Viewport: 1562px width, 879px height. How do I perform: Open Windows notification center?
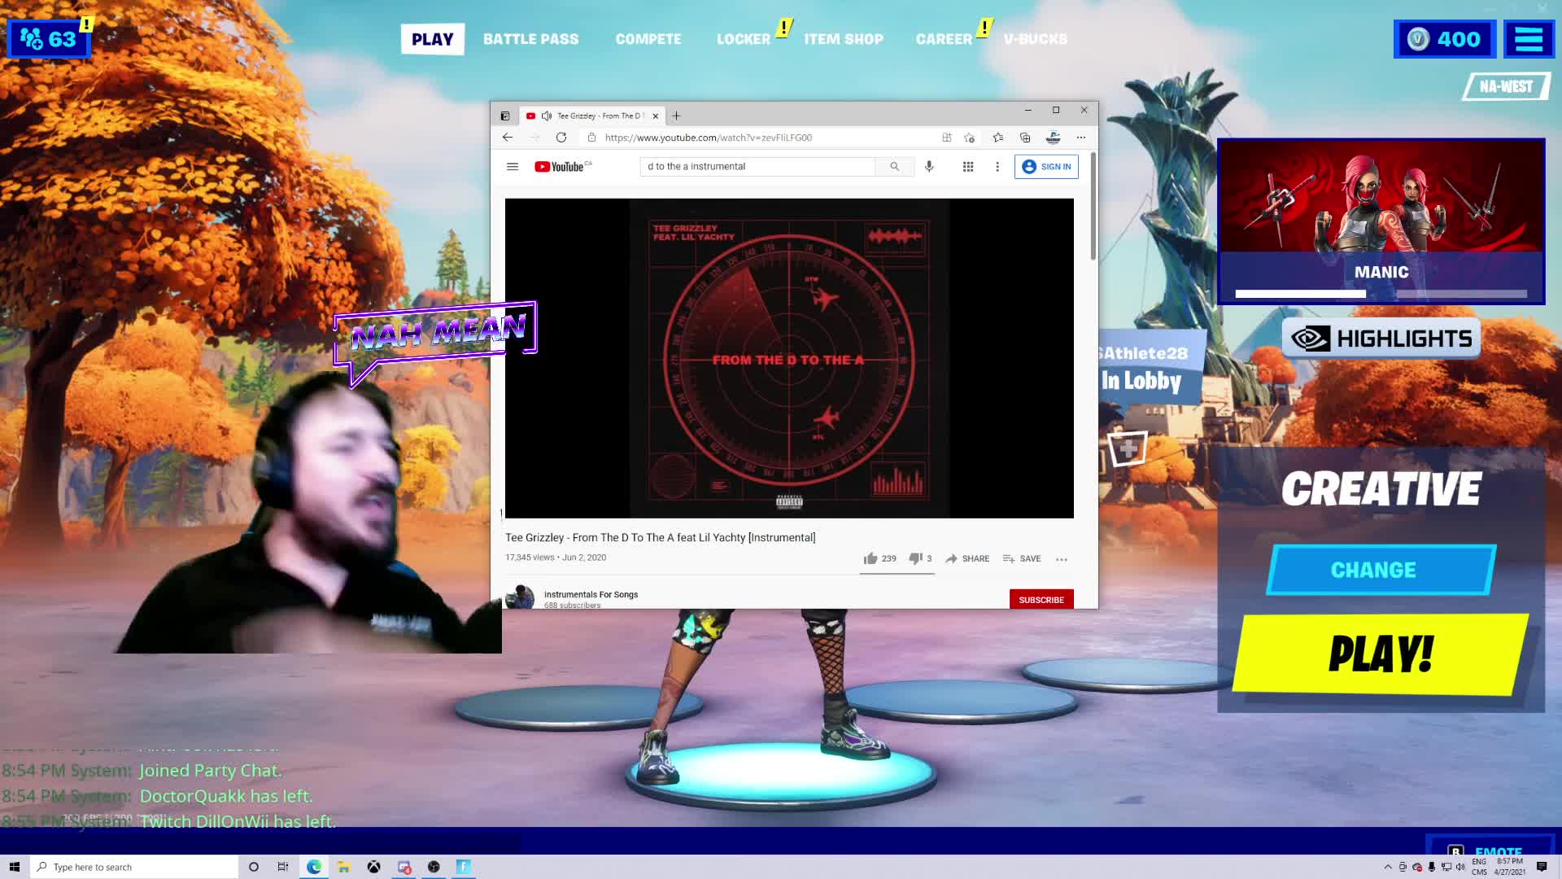pyautogui.click(x=1542, y=867)
